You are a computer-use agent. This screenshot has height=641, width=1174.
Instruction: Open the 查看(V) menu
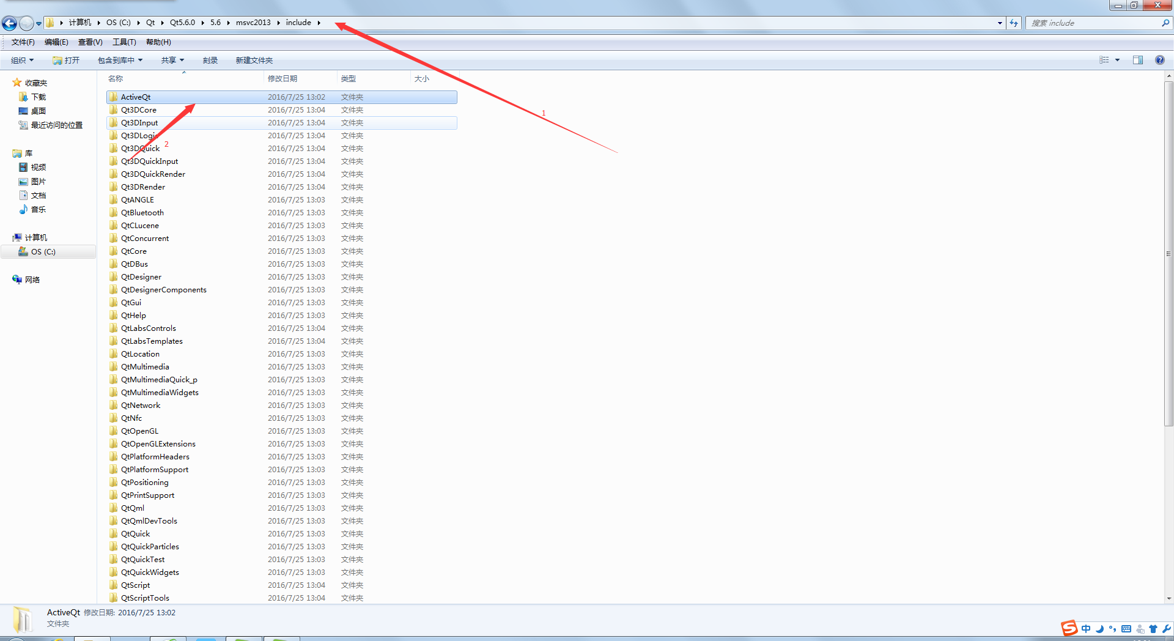click(90, 42)
